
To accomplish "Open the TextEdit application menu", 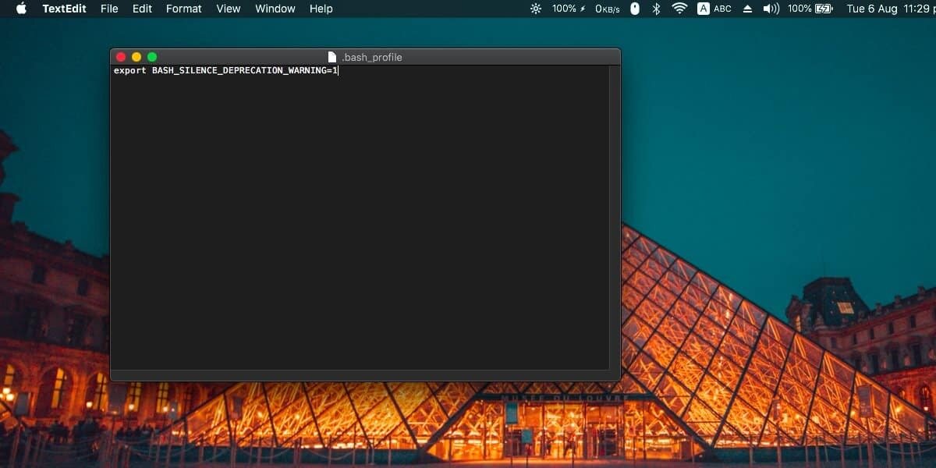I will tap(64, 9).
